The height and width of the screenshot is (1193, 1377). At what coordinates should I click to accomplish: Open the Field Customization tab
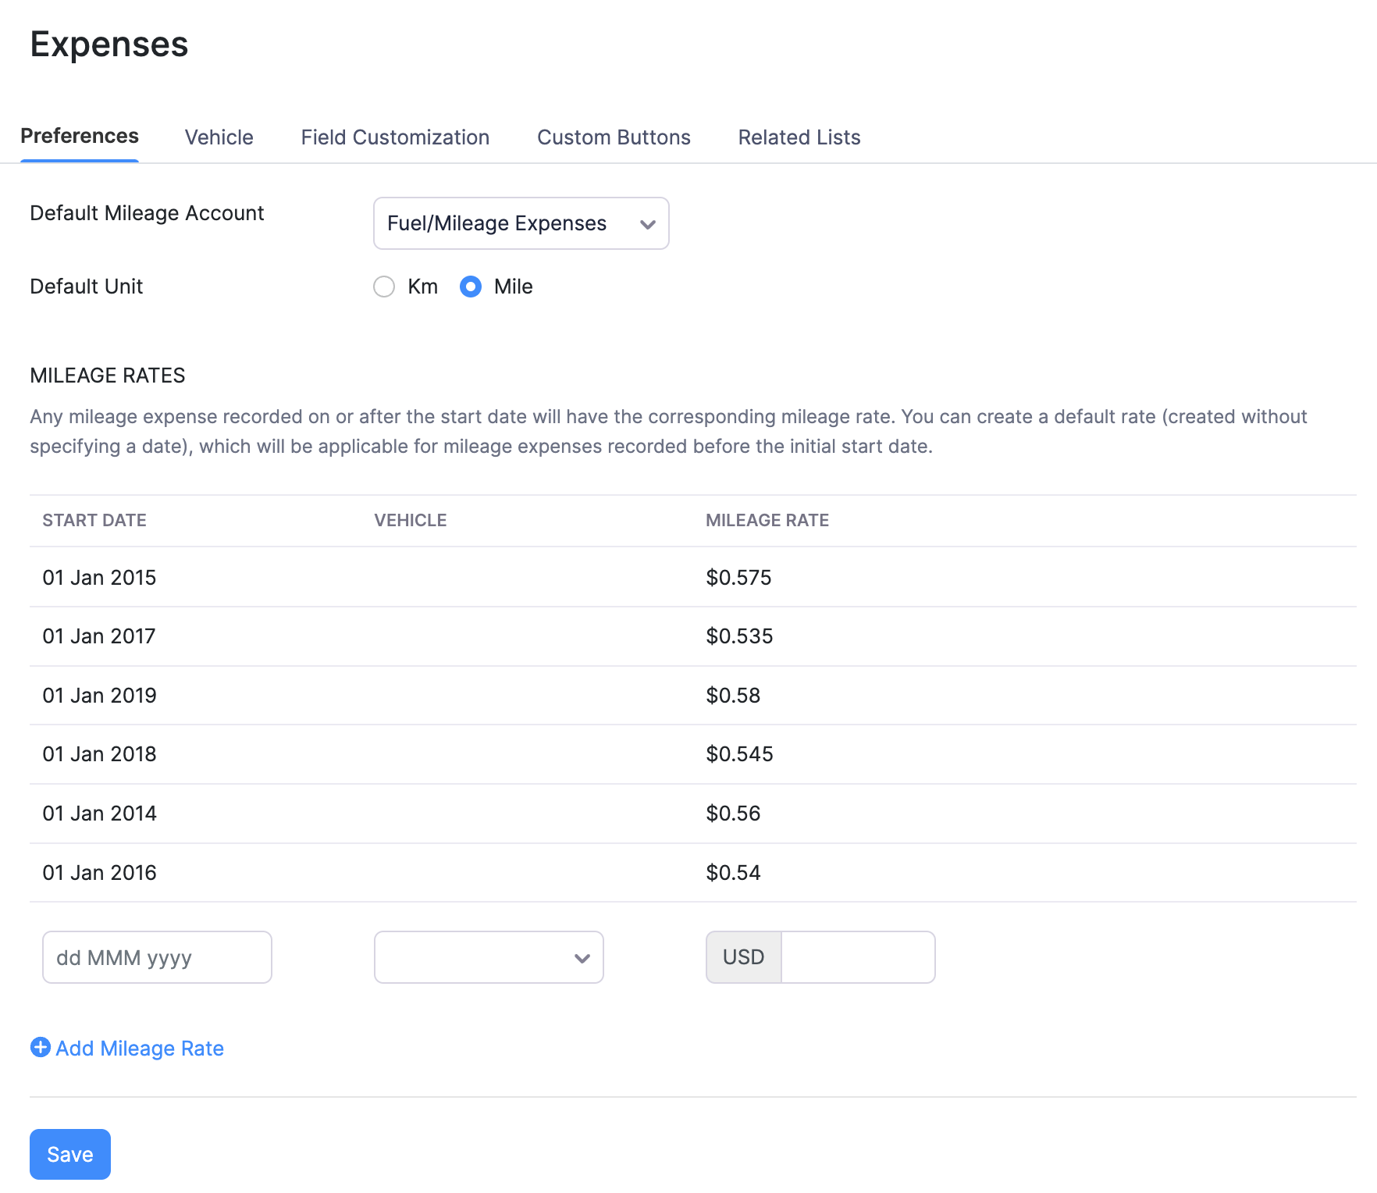point(394,137)
